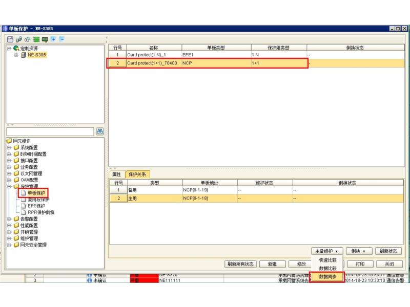The height and width of the screenshot is (307, 410).
Task: Click the 刷新所有状态 button
Action: 241,264
